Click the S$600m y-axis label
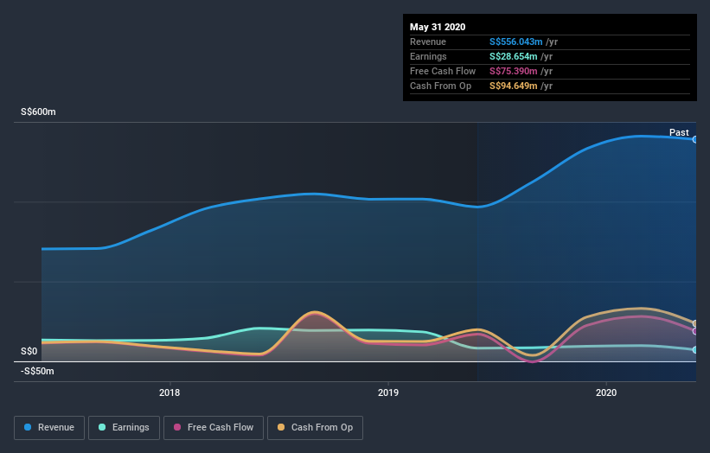Screen dimensions: 710x453 pos(39,112)
